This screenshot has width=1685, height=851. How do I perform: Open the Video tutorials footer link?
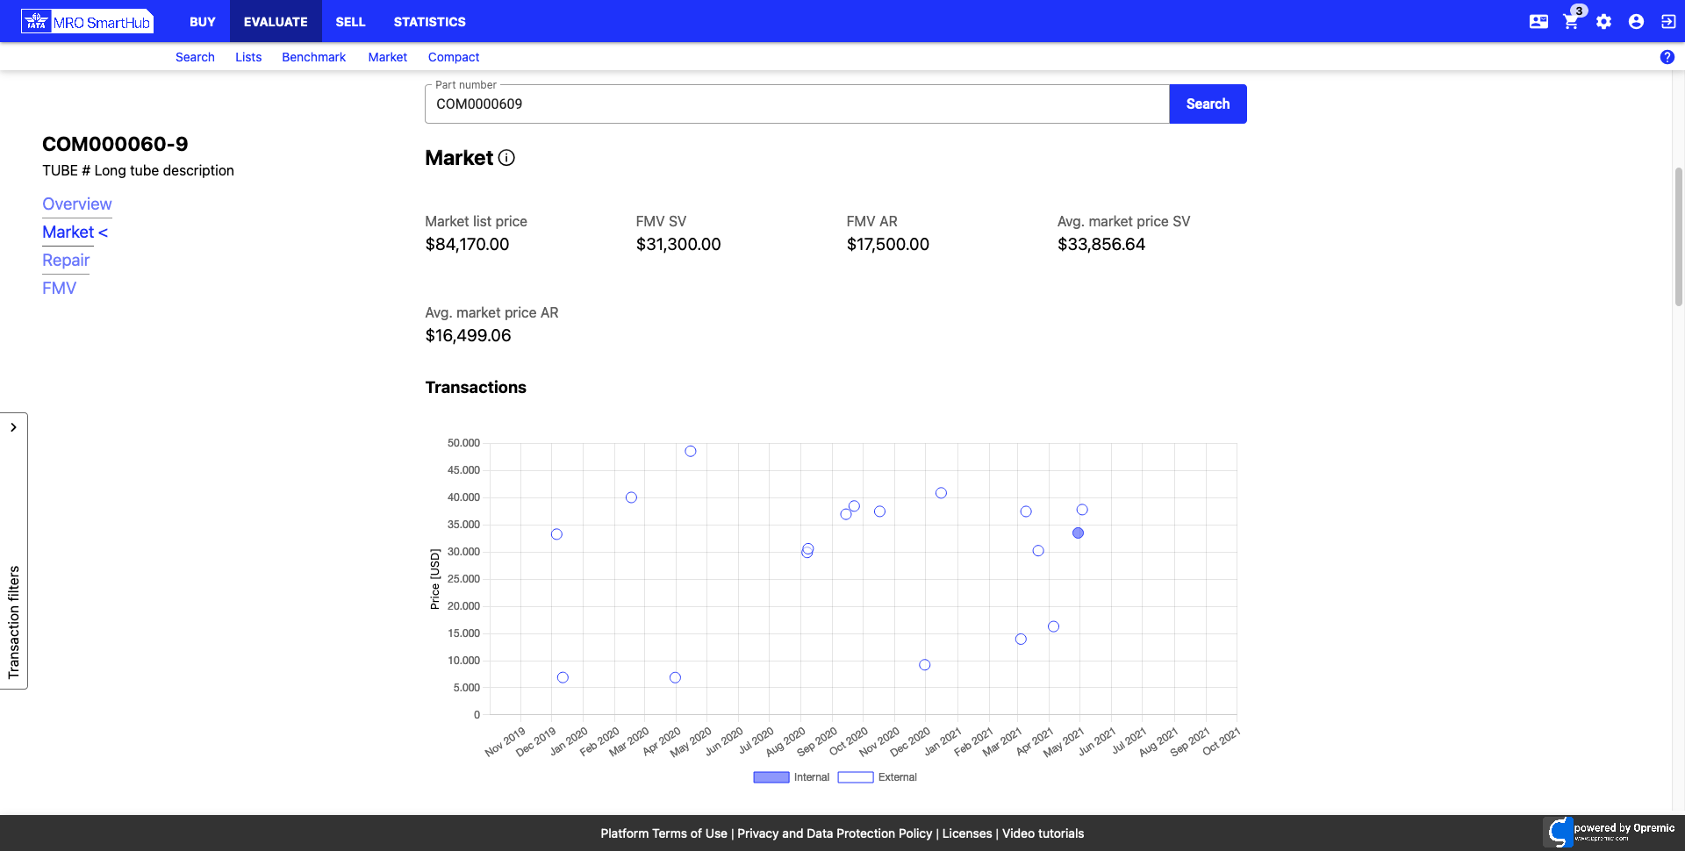pyautogui.click(x=1043, y=833)
